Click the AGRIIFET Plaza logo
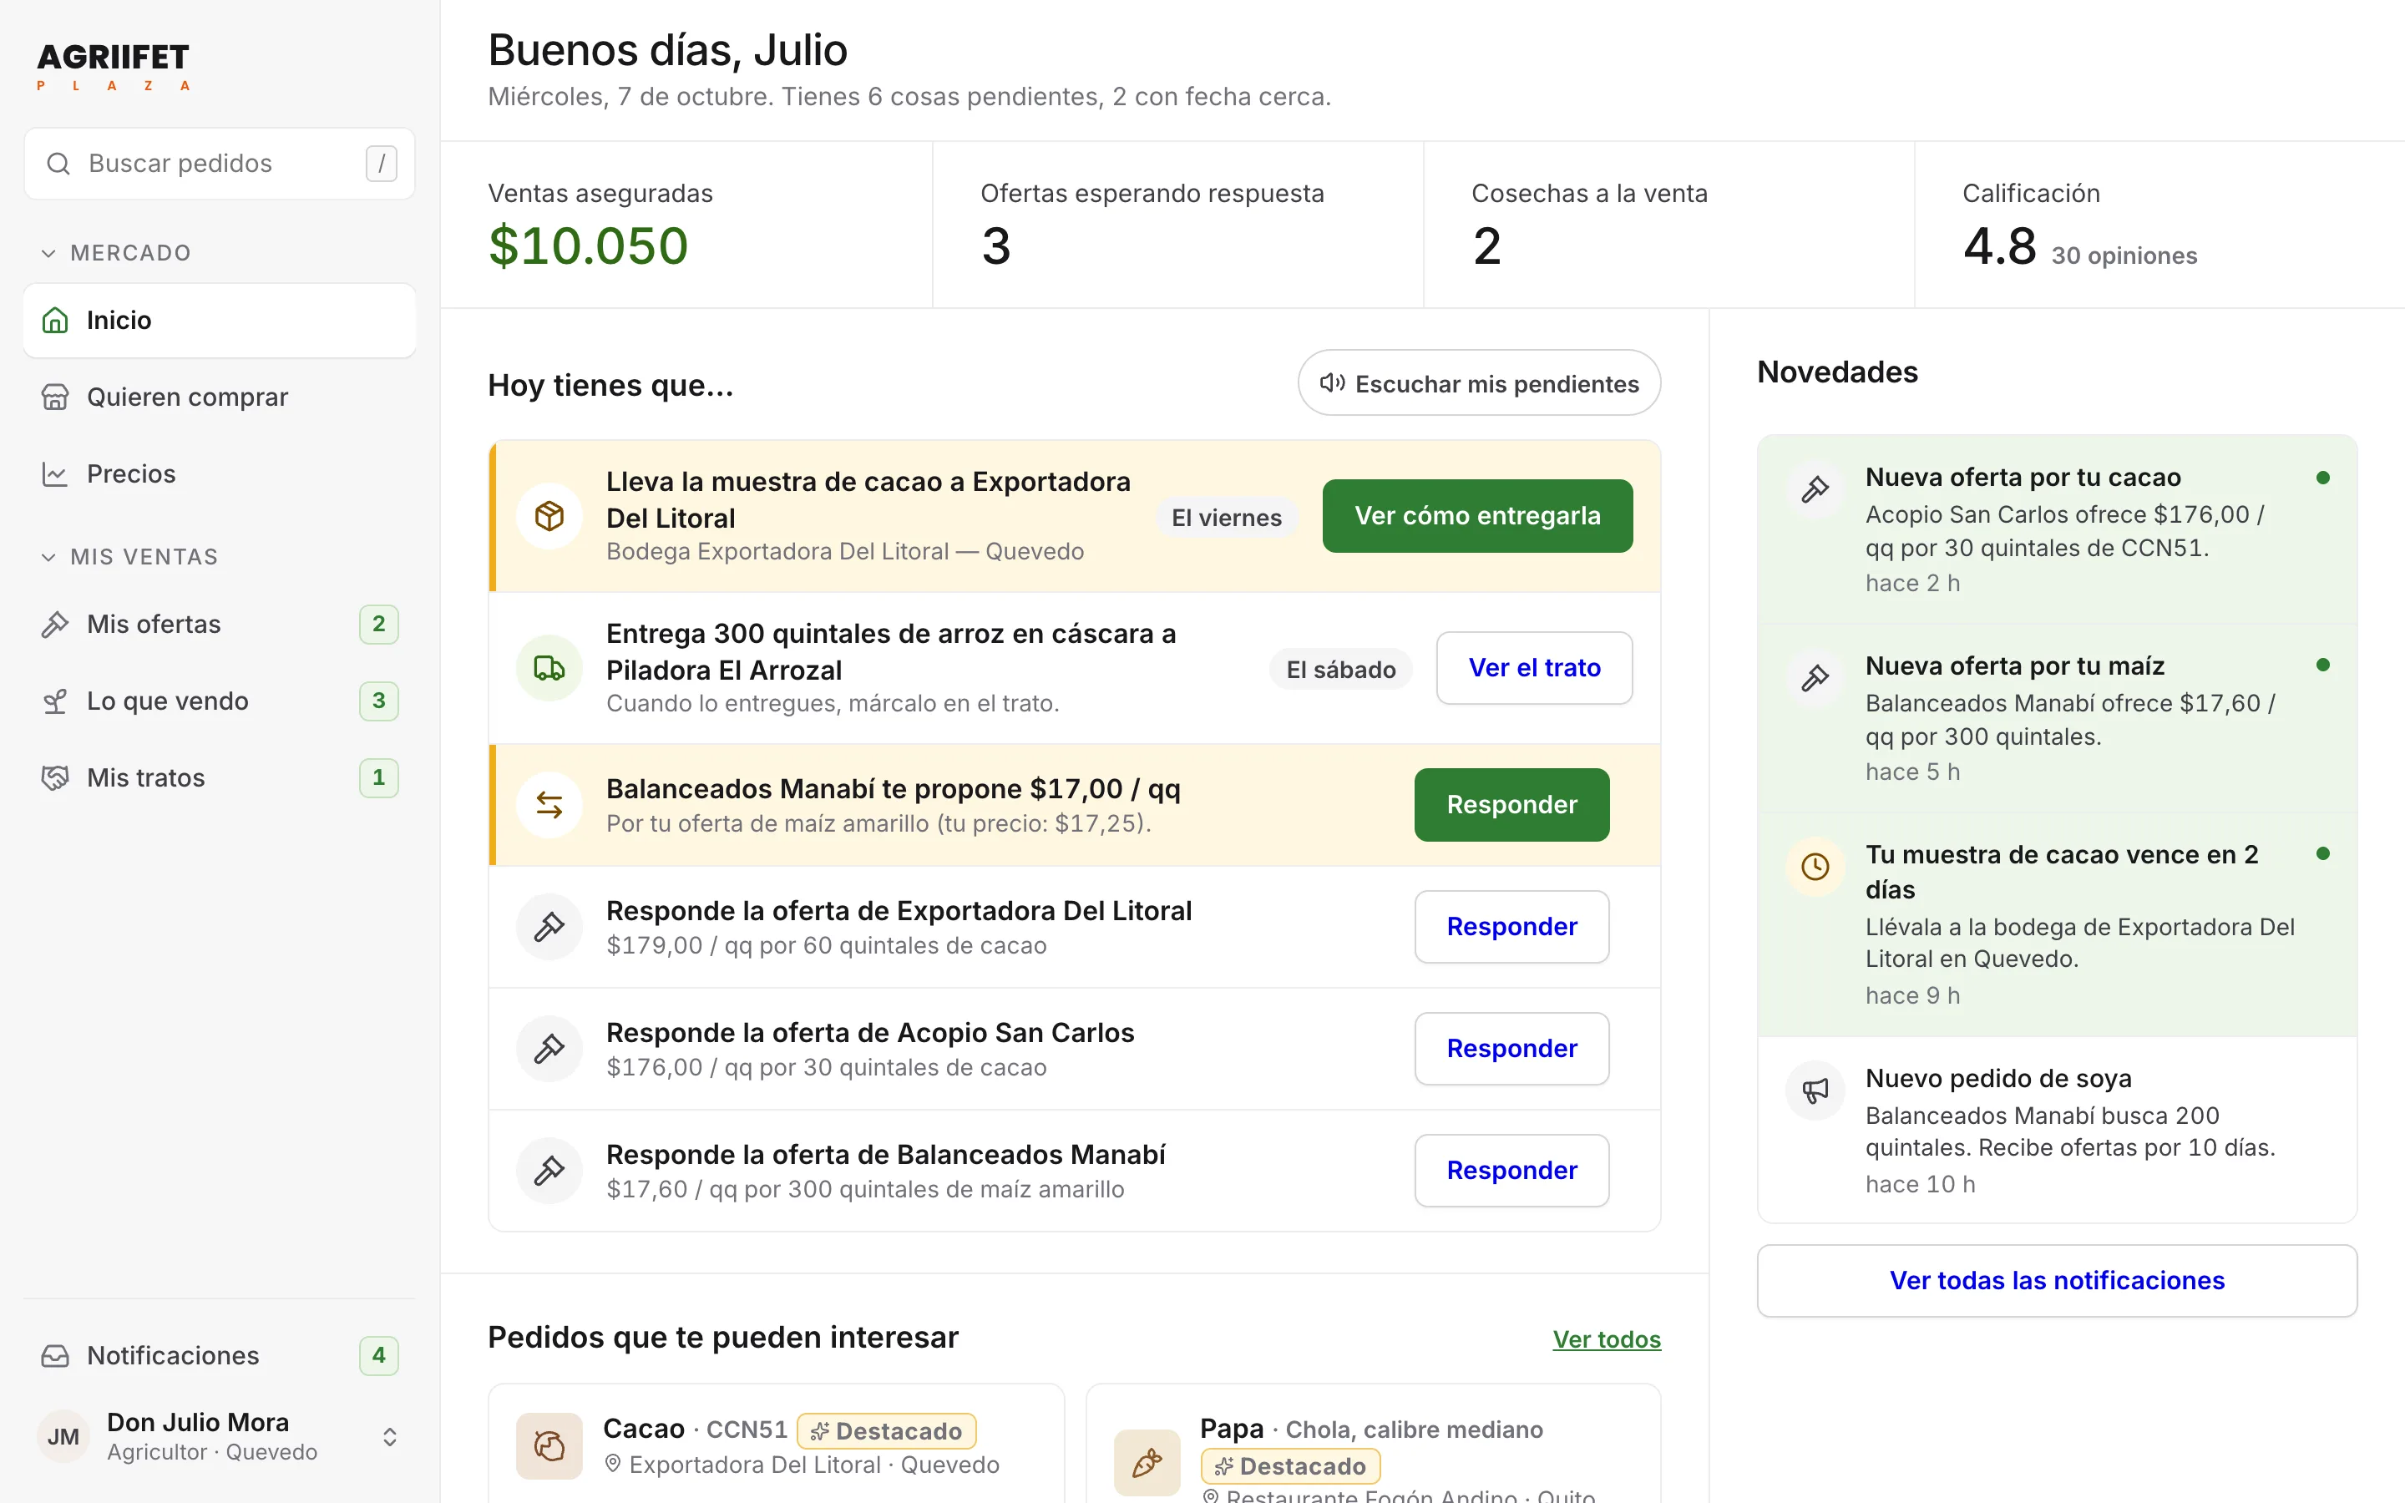Image resolution: width=2405 pixels, height=1503 pixels. [x=114, y=67]
